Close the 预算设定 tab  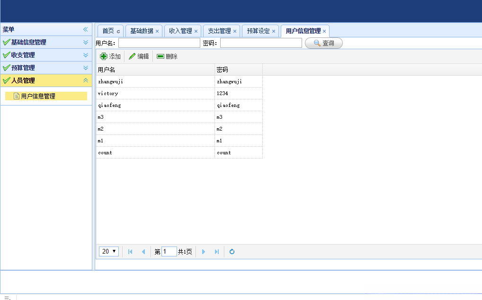pyautogui.click(x=274, y=31)
